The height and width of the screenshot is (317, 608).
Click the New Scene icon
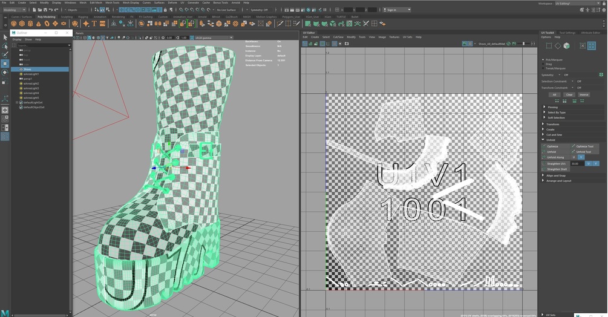point(34,10)
